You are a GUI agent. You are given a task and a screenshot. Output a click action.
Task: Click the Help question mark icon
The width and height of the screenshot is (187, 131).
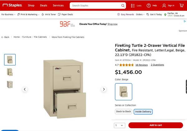tap(149, 6)
